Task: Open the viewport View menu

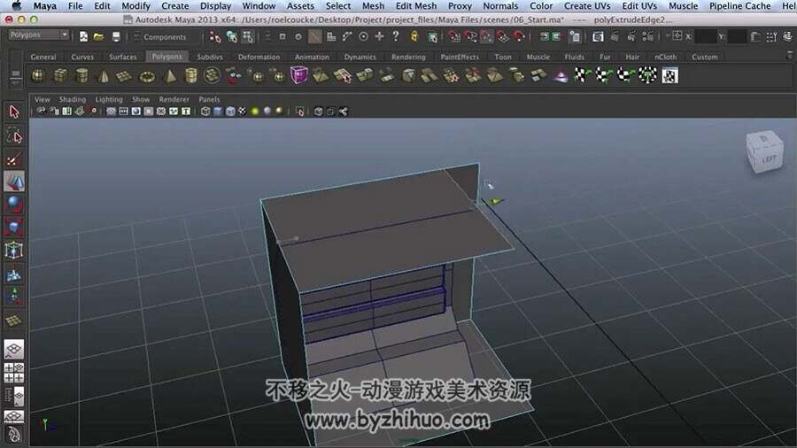Action: (43, 99)
